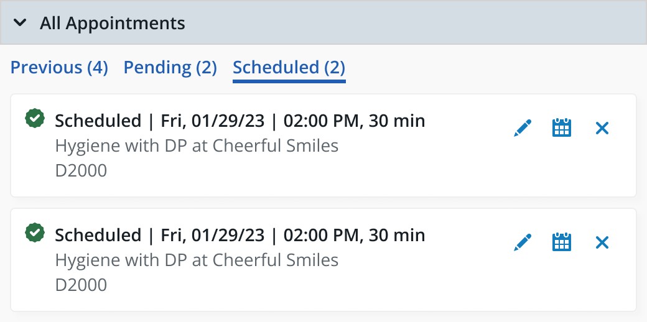Image resolution: width=647 pixels, height=322 pixels.
Task: Select D2000 code in bottom appointment
Action: (81, 285)
